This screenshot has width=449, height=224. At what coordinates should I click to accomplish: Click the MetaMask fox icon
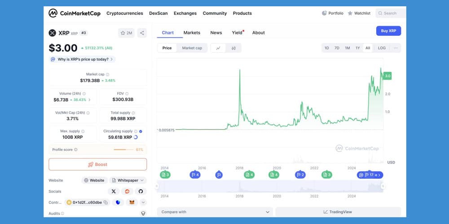132,202
